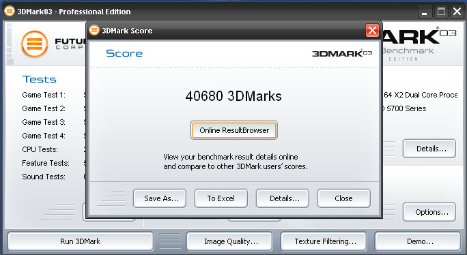Open Texture Filtering settings

(x=324, y=241)
